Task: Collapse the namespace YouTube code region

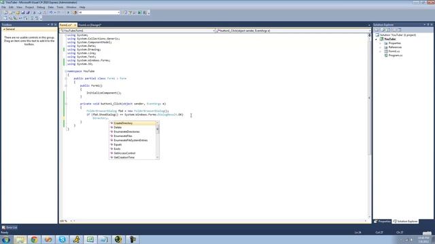Action: 66,71
